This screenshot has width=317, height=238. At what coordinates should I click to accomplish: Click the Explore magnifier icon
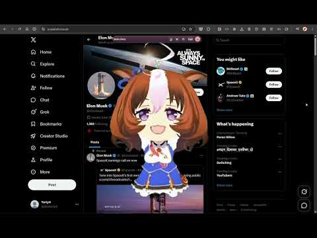pos(33,64)
